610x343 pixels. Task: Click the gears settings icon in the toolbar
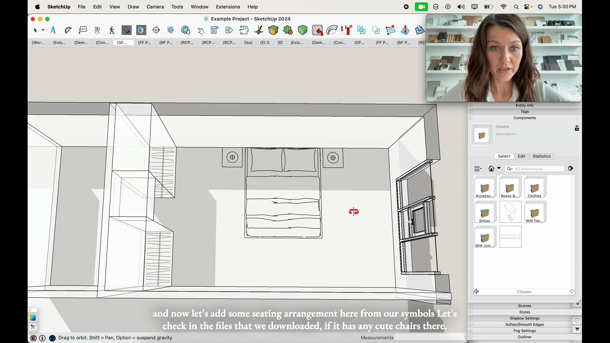tap(288, 30)
